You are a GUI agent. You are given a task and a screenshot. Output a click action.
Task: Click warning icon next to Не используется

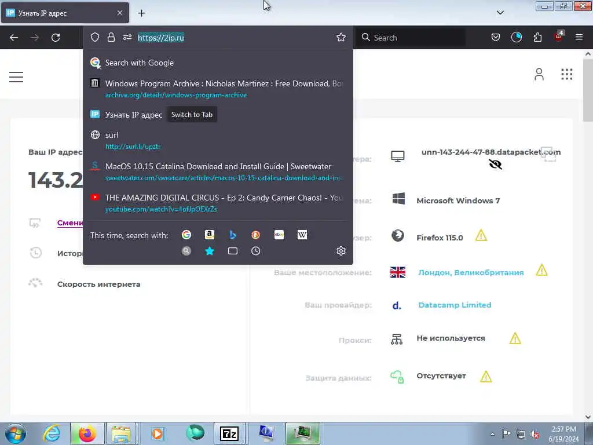515,338
